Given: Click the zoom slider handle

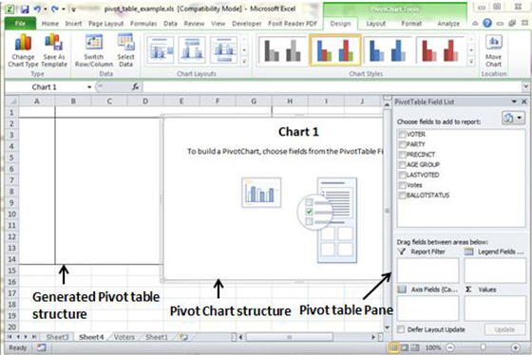Looking at the screenshot, I should point(483,347).
